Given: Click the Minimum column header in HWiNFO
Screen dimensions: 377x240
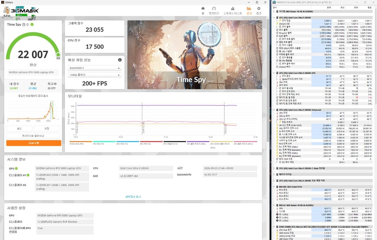Looking at the screenshot, I should point(342,7).
